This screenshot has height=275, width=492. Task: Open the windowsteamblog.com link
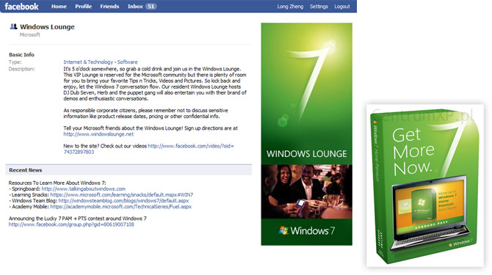(x=123, y=201)
